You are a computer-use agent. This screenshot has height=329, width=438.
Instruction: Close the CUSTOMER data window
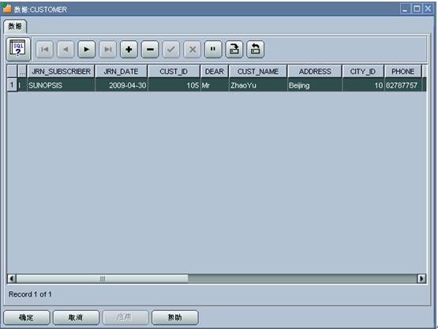428,9
